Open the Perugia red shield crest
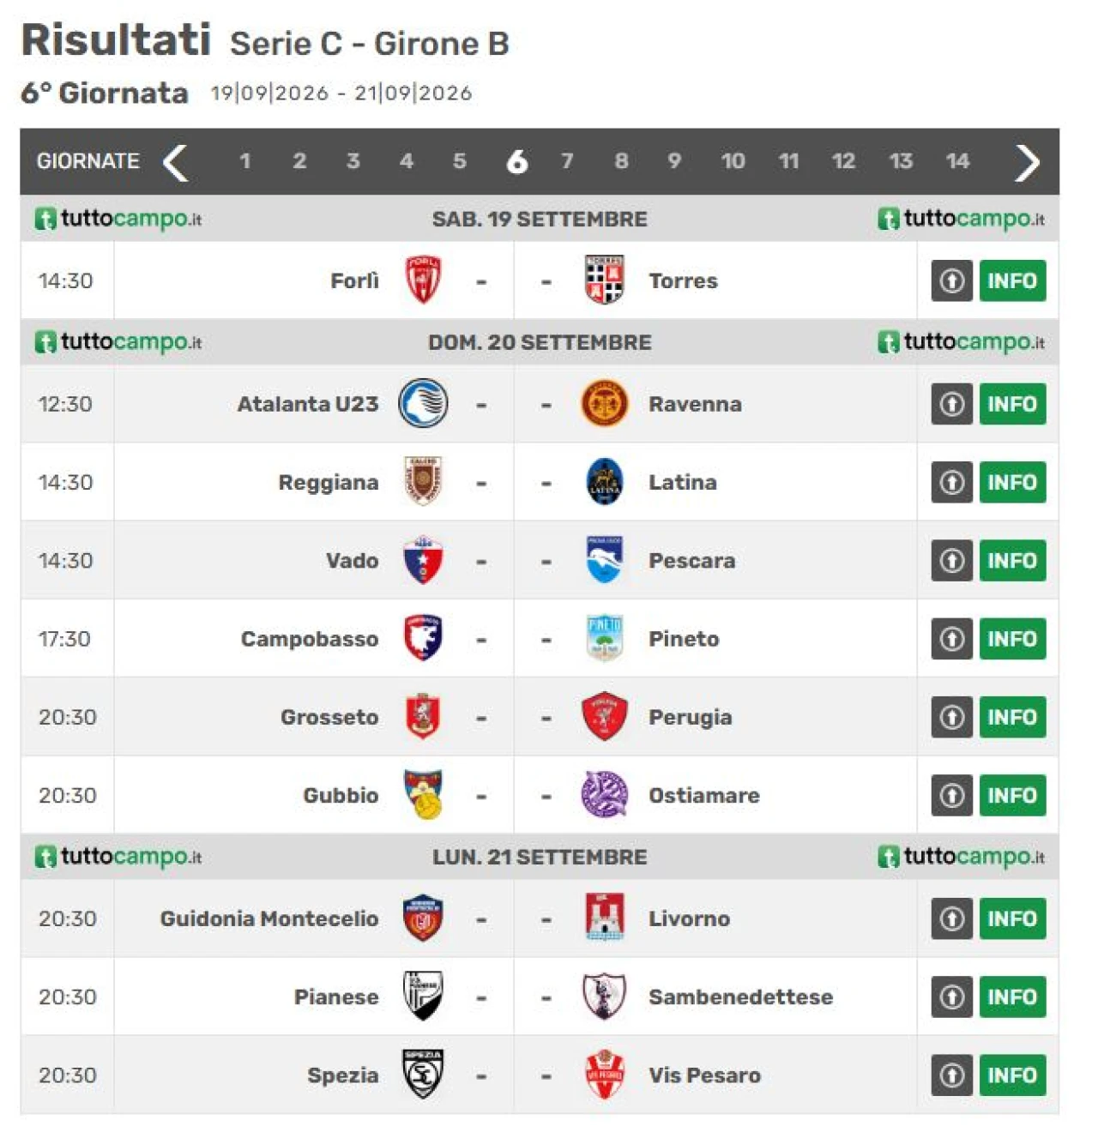Viewport: 1098px width, 1126px height. [604, 716]
